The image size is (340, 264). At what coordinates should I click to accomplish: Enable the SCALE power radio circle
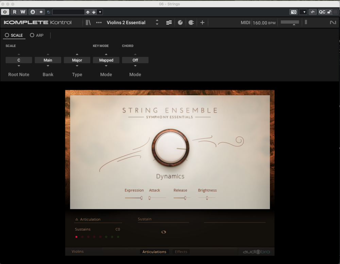pos(7,35)
